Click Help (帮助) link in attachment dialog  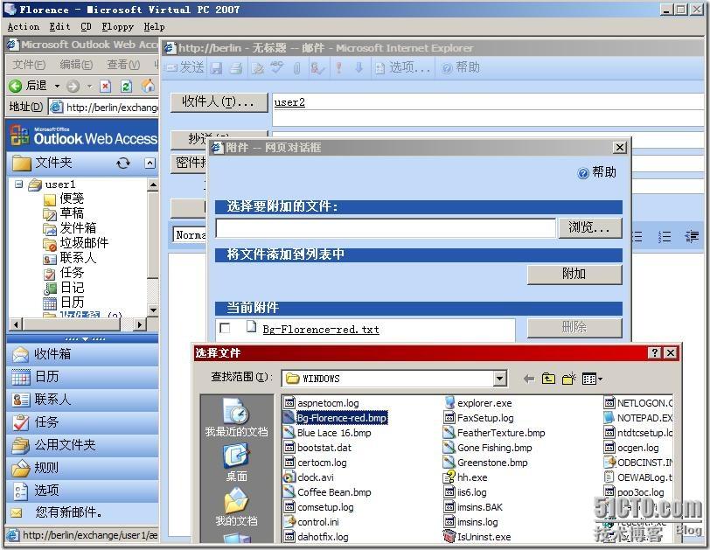(x=597, y=172)
